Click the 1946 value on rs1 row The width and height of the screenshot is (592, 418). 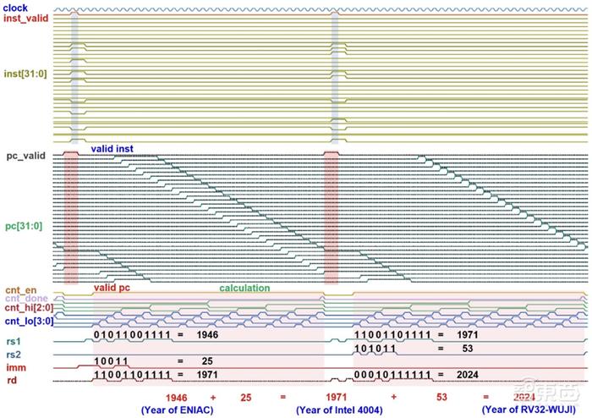click(x=207, y=334)
